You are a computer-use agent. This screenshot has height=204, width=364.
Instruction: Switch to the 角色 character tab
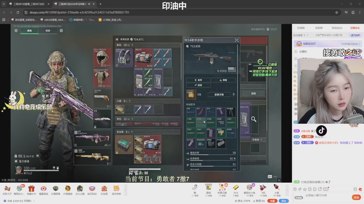click(x=30, y=30)
